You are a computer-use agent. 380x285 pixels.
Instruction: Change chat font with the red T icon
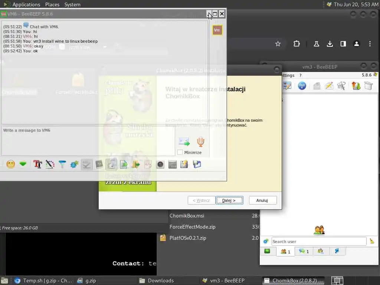(37, 164)
